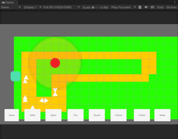Pick the Fire tower button
Viewport: 178px width, 139px height.
pos(75,115)
